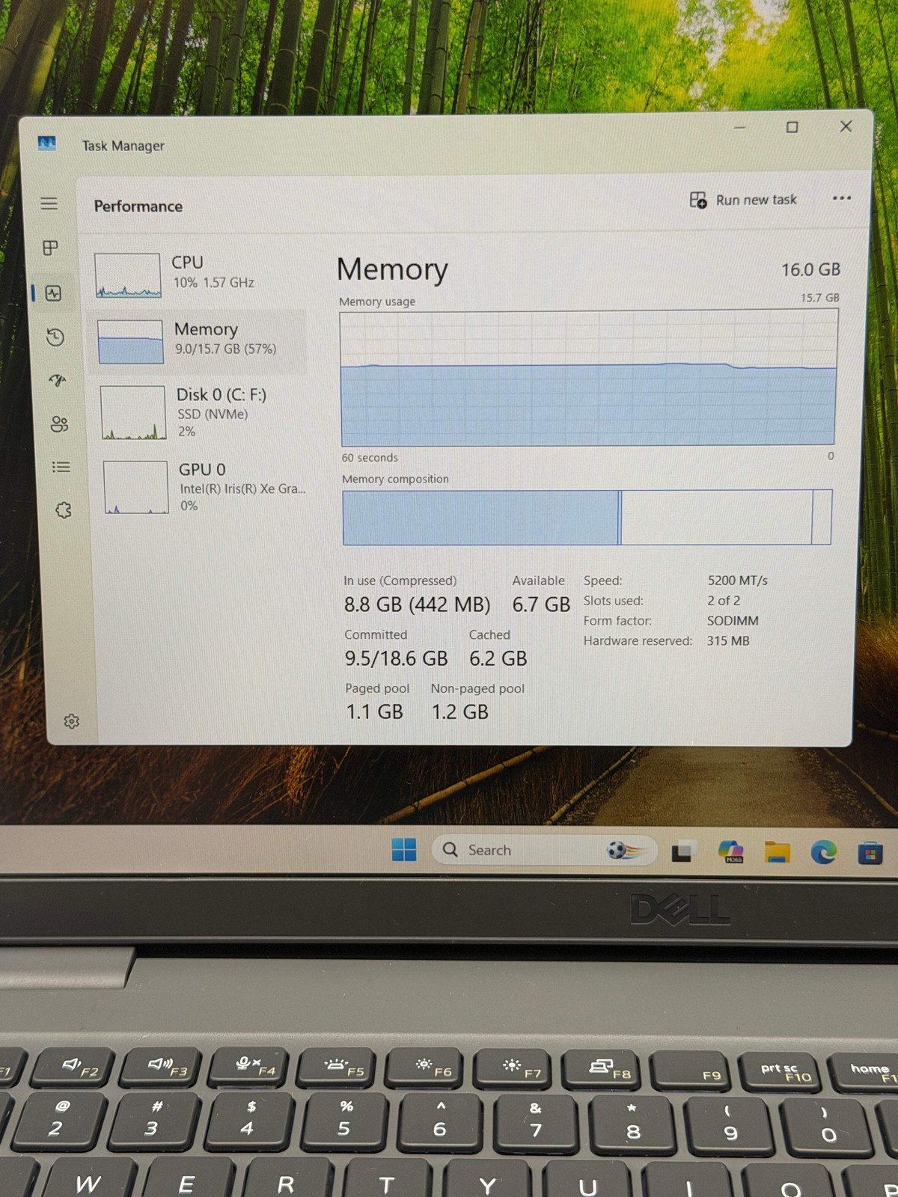Open File Explorer from the taskbar
The image size is (898, 1197).
tap(778, 852)
